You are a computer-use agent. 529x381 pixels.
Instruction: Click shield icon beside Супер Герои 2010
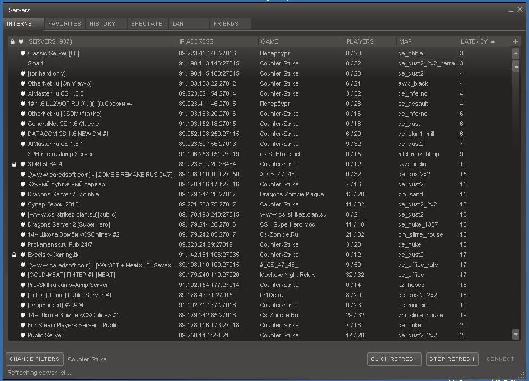click(22, 204)
